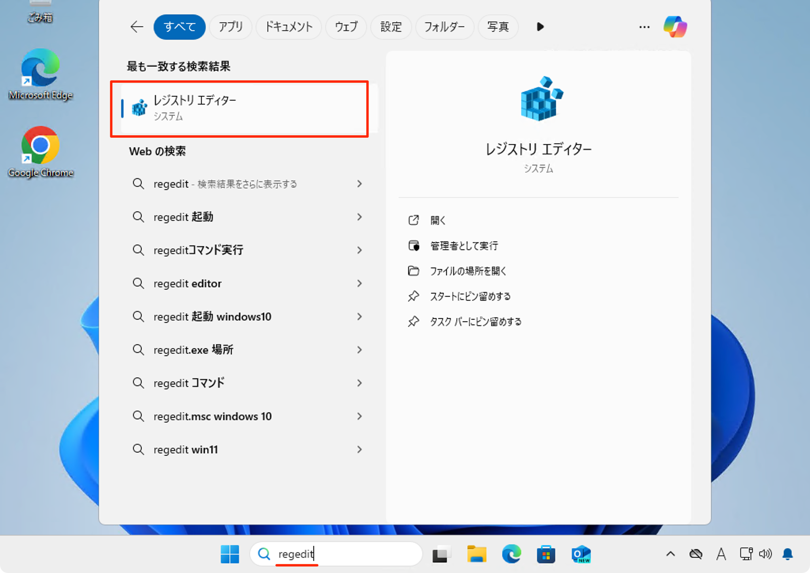Click 管理者として実行 to run as administrator
This screenshot has width=810, height=573.
(464, 246)
